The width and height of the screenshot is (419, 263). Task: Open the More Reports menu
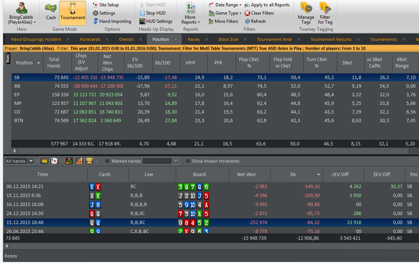point(190,13)
